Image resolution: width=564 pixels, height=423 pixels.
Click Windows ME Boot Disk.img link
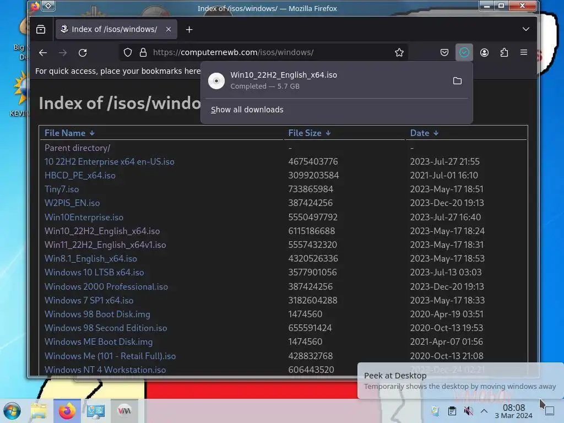click(x=99, y=341)
